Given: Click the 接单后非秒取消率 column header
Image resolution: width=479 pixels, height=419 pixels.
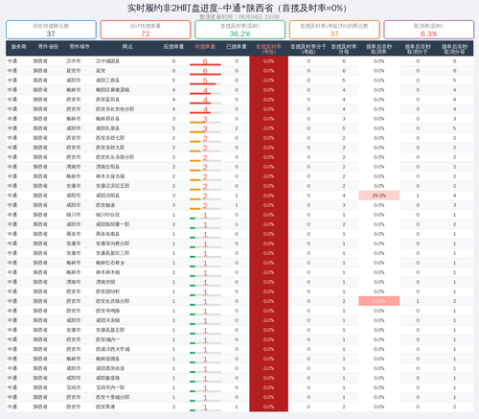Looking at the screenshot, I should coord(379,49).
